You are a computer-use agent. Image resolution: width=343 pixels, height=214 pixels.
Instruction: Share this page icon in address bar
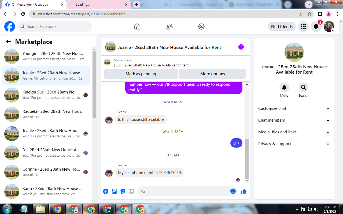point(301,14)
